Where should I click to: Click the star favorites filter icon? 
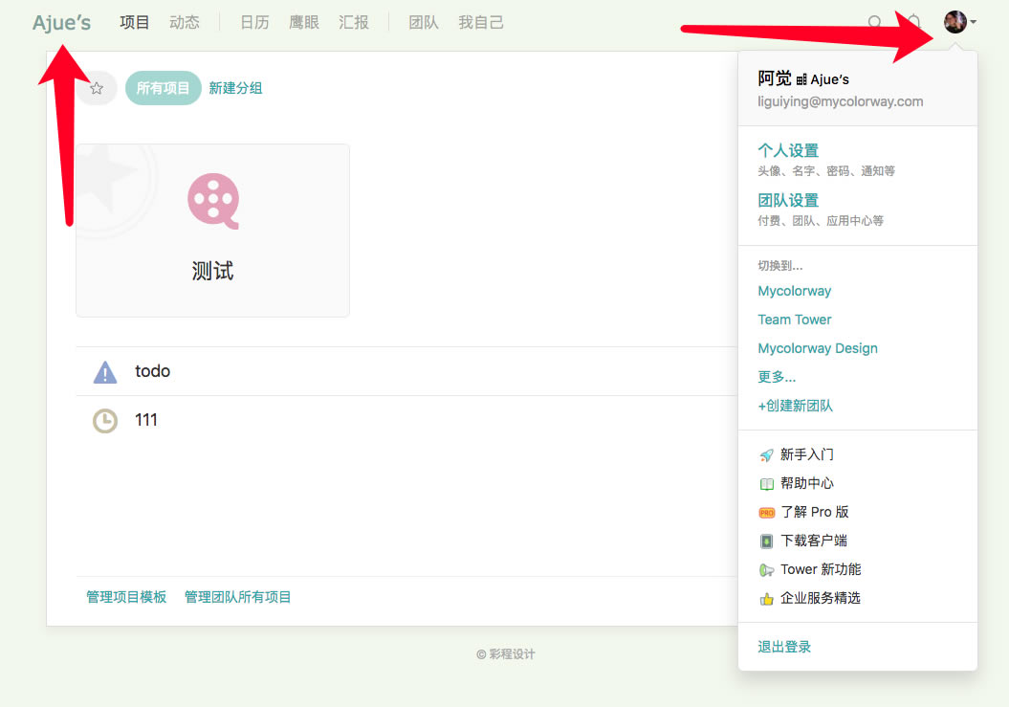(97, 88)
